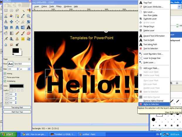Image resolution: width=182 pixels, height=137 pixels.
Task: Click the Path from Text button
Action: pyautogui.click(x=17, y=112)
